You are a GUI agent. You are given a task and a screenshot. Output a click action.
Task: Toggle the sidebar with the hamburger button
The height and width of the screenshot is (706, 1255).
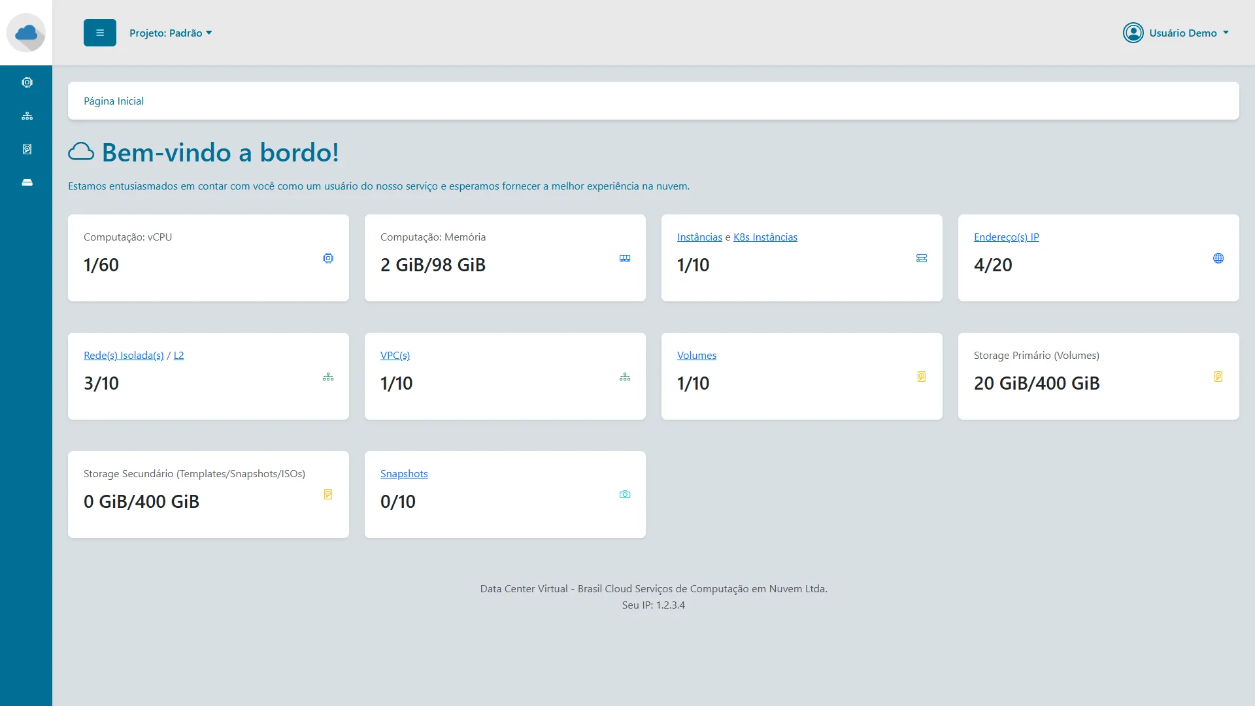[x=99, y=32]
